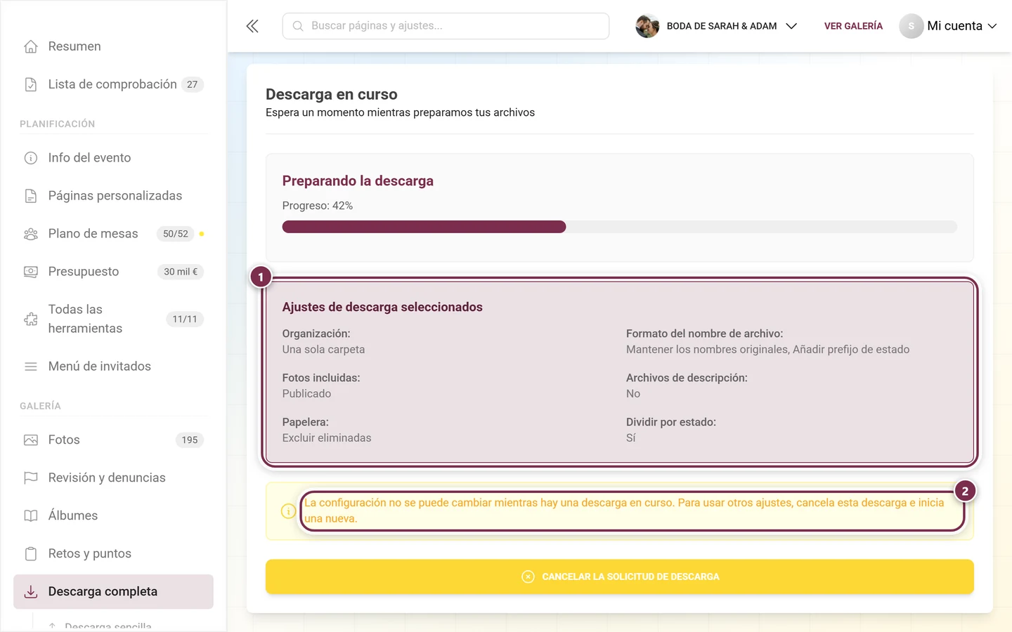Click the Excluir eliminadas value
This screenshot has height=632, width=1012.
[x=327, y=438]
